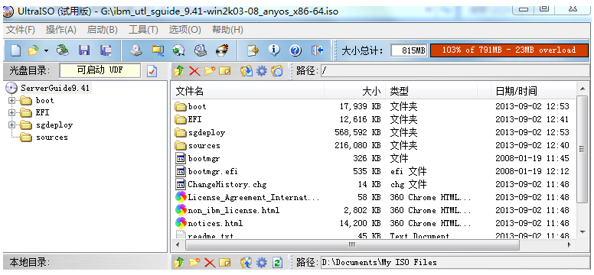Screen dimensions: 594x275
Task: Click Rename icon in image pane toolbar
Action: point(224,71)
